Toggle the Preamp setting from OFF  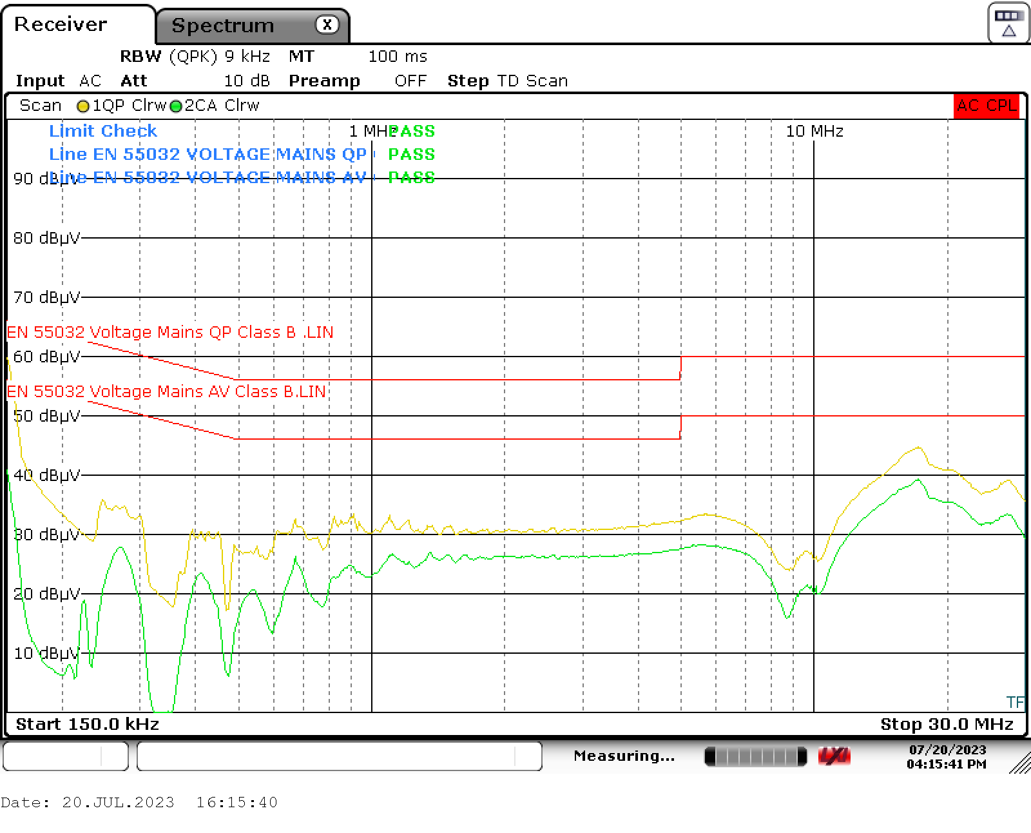[411, 81]
